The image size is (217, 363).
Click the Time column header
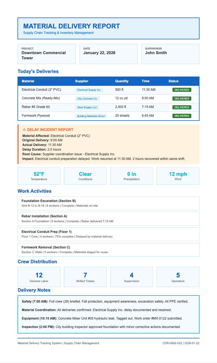click(x=145, y=81)
